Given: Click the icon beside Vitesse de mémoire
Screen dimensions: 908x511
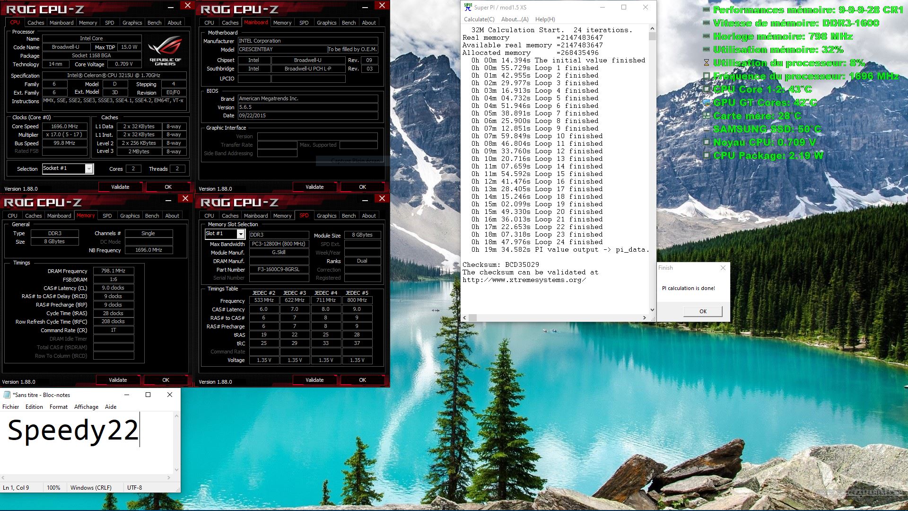Looking at the screenshot, I should coord(707,23).
